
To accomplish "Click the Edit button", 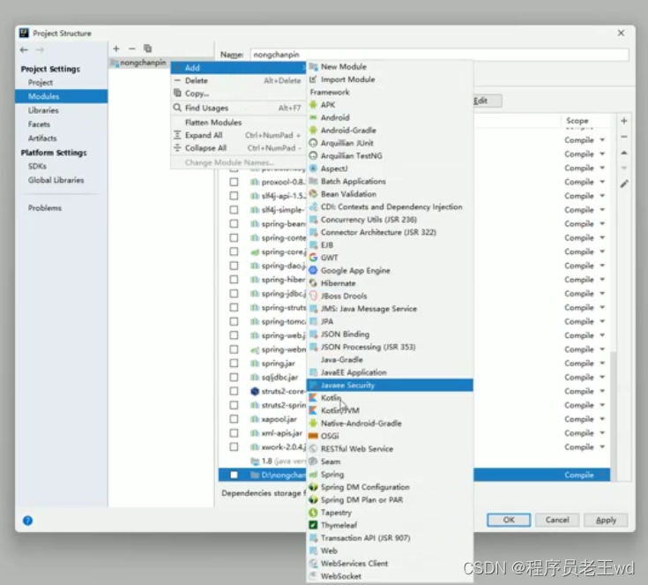I will (488, 101).
